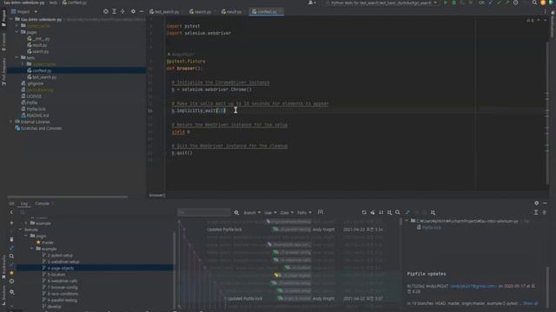Open the User filter dropdown
The height and width of the screenshot is (312, 556).
[270, 212]
